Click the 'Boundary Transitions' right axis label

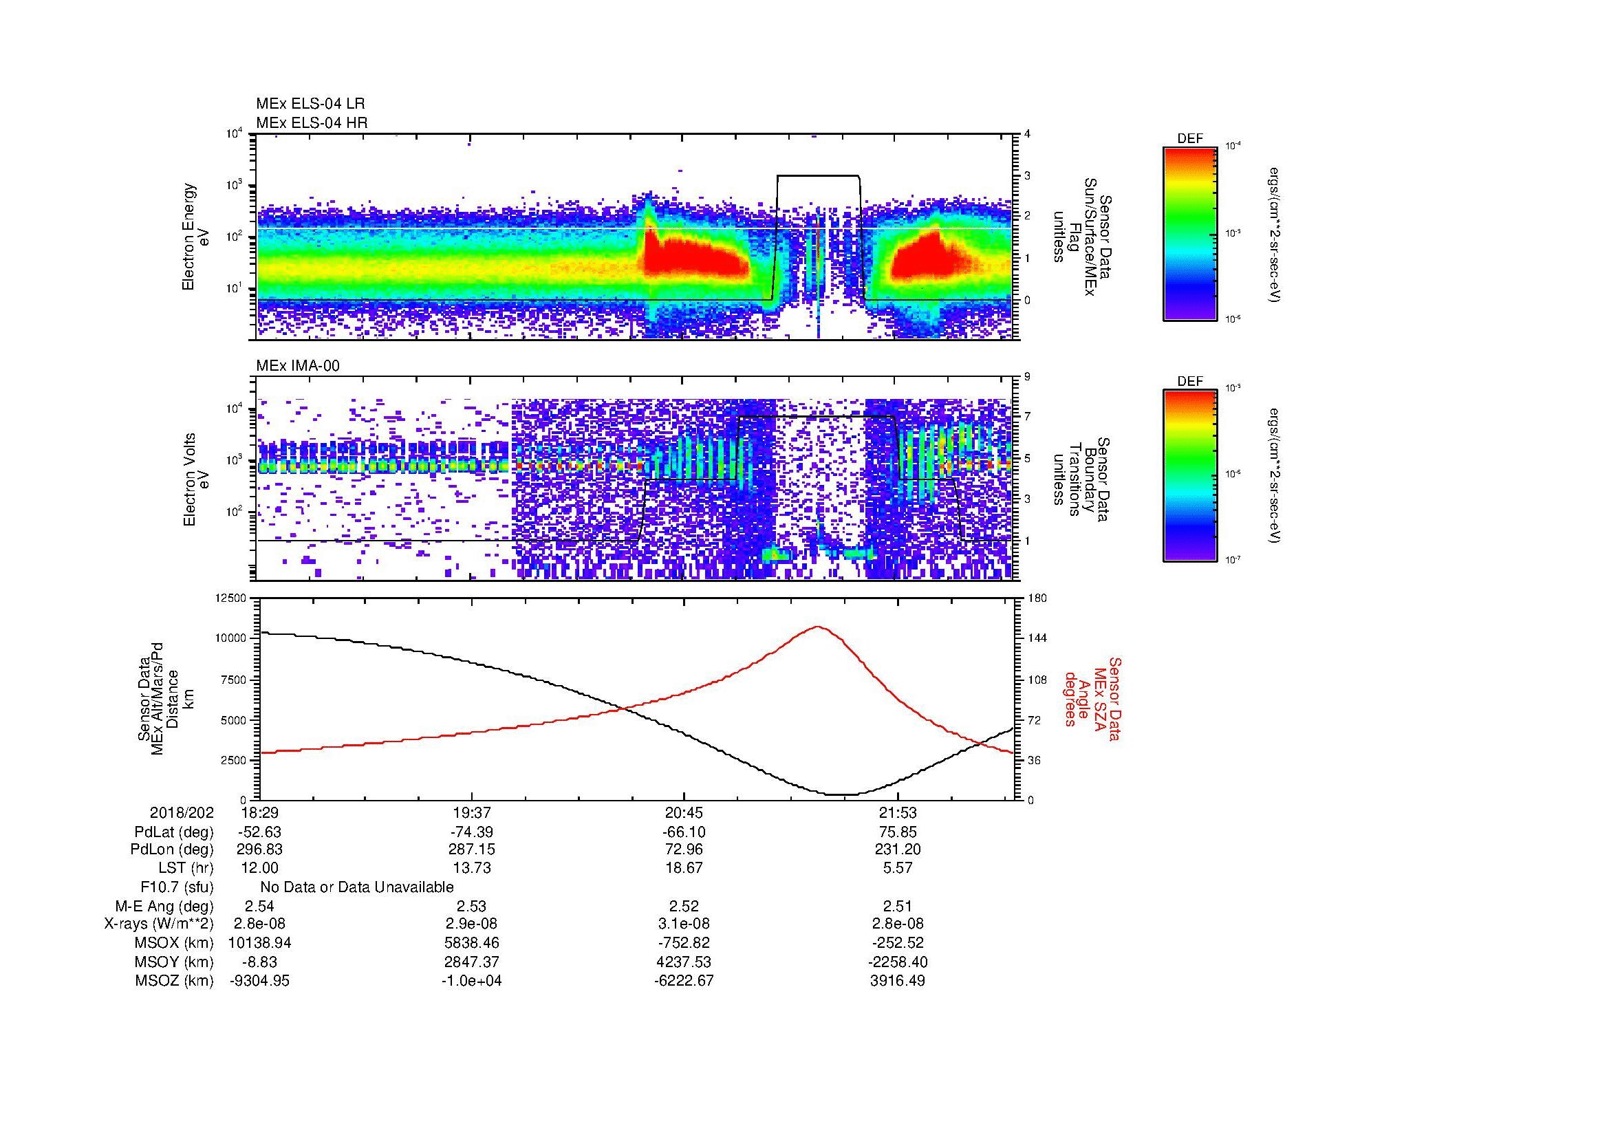(x=1082, y=479)
